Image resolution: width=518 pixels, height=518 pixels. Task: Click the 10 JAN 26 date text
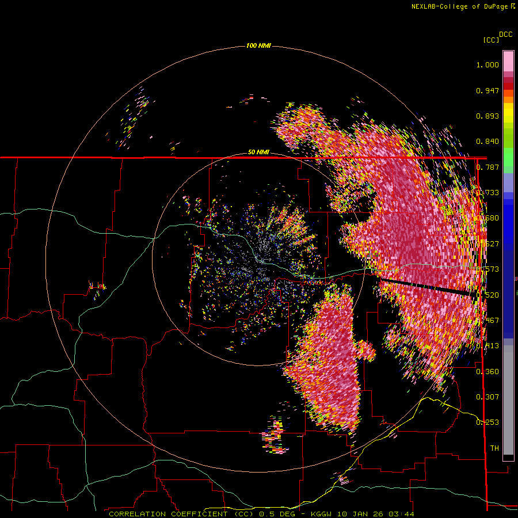[359, 514]
